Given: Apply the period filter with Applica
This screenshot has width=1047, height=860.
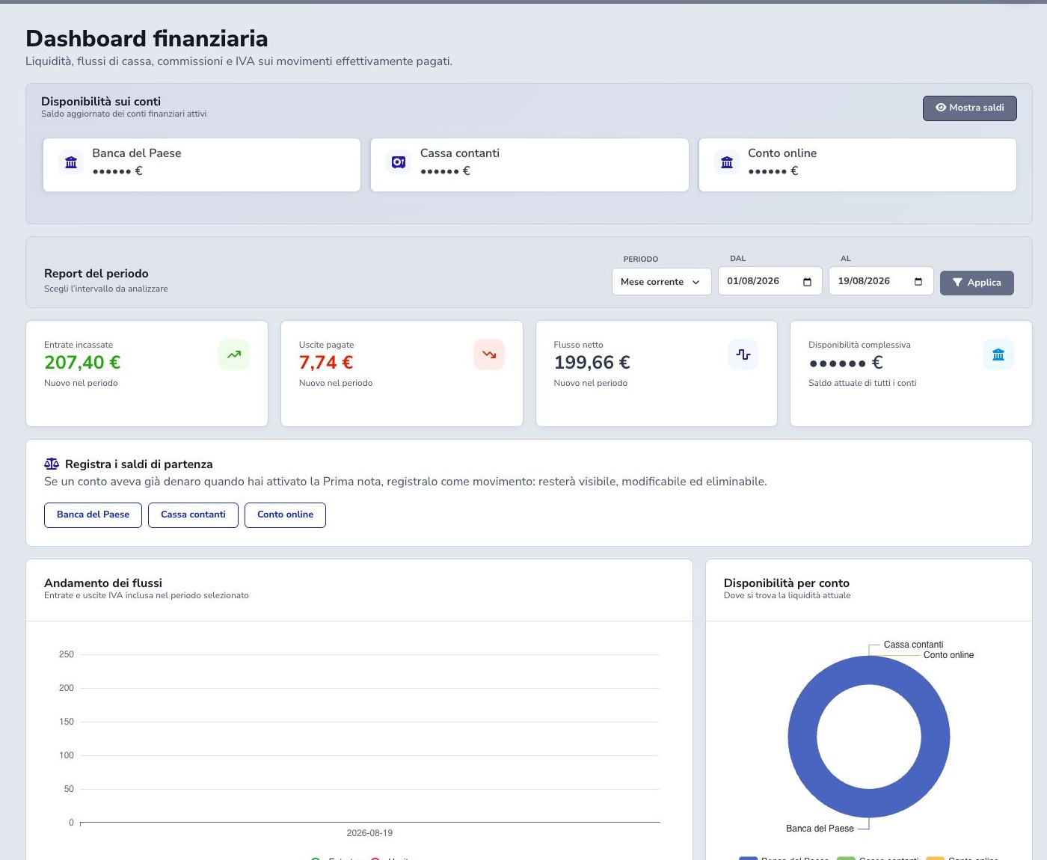Looking at the screenshot, I should coord(977,283).
